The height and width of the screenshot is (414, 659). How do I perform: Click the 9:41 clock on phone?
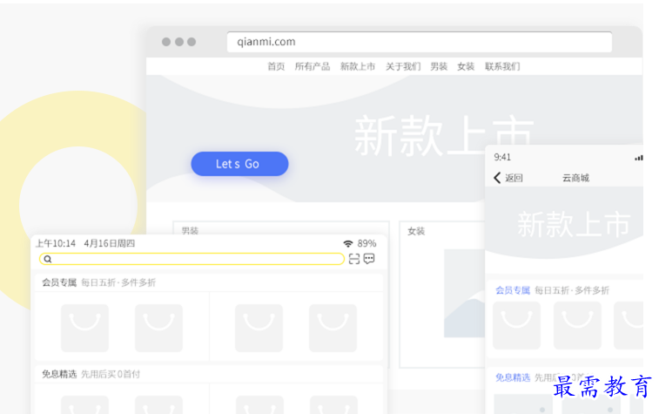502,158
